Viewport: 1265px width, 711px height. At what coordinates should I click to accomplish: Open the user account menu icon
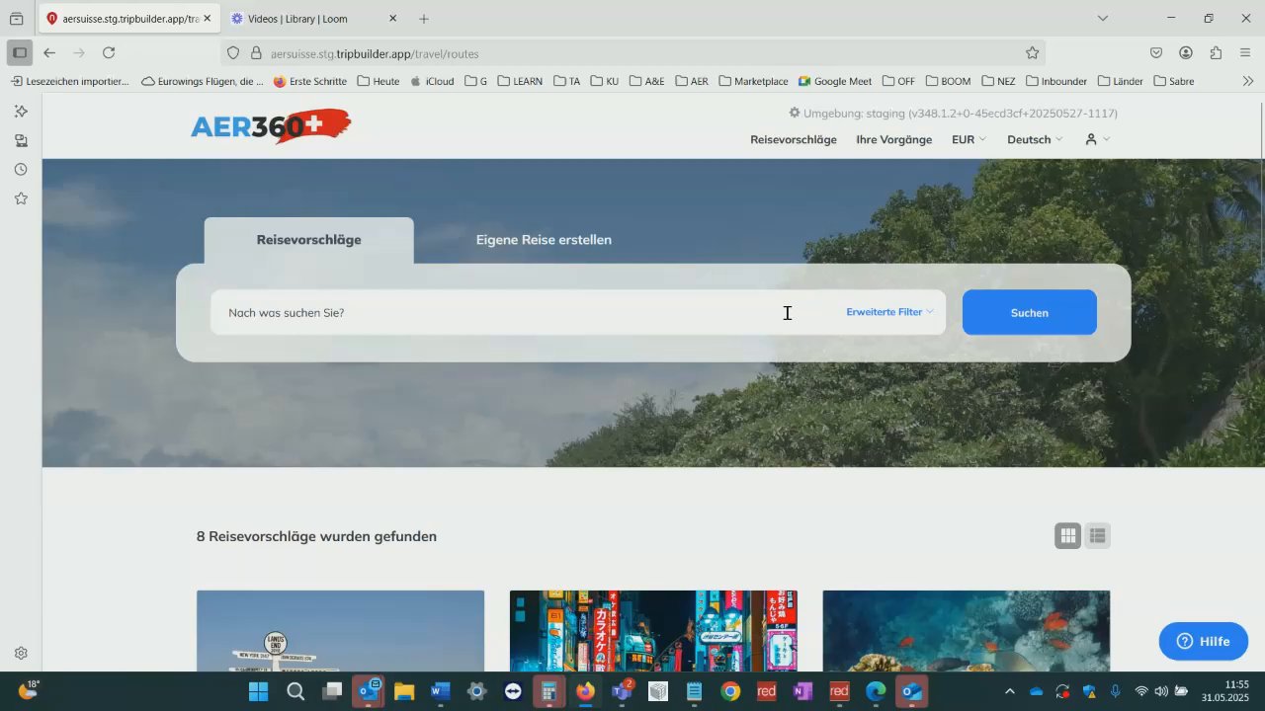(x=1097, y=139)
